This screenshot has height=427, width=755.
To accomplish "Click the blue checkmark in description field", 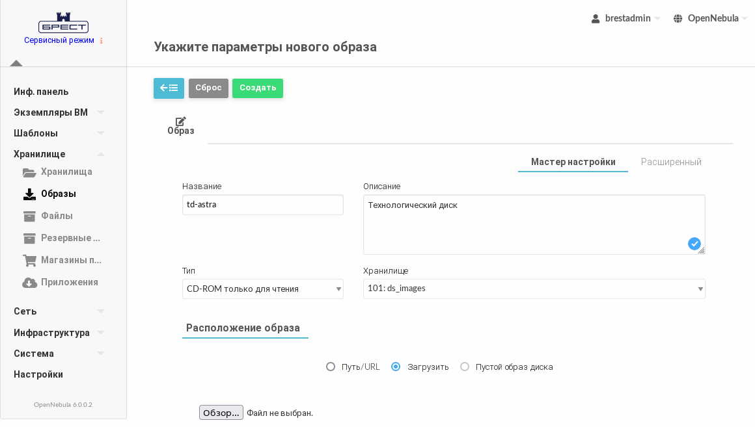I will (694, 244).
